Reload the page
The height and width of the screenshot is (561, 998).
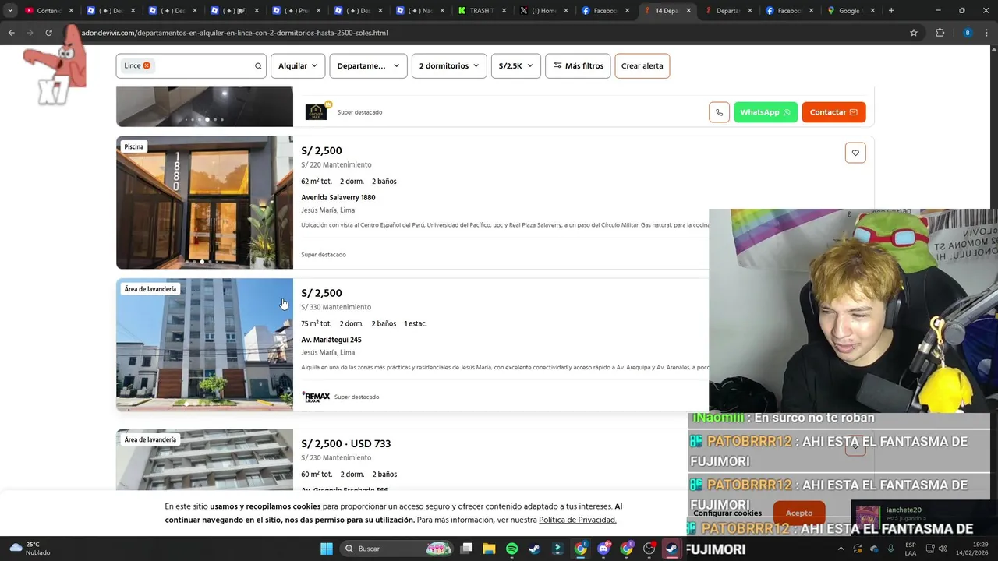[x=48, y=33]
